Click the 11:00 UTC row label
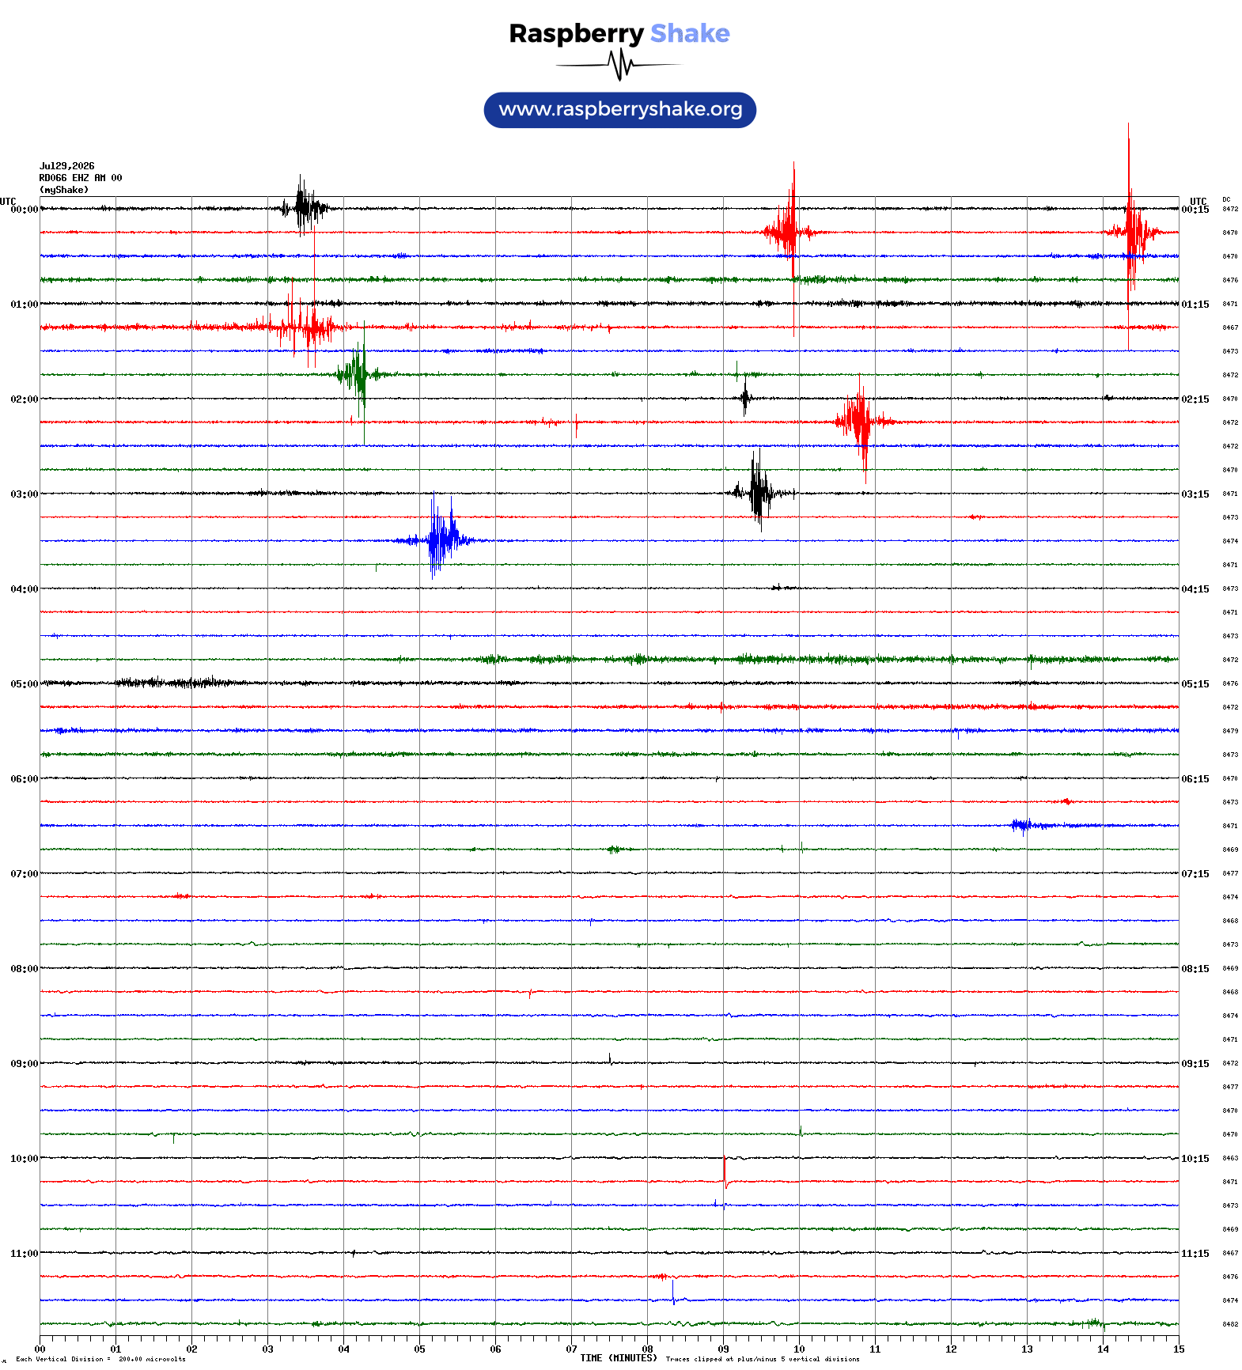This screenshot has width=1242, height=1370. point(24,1254)
